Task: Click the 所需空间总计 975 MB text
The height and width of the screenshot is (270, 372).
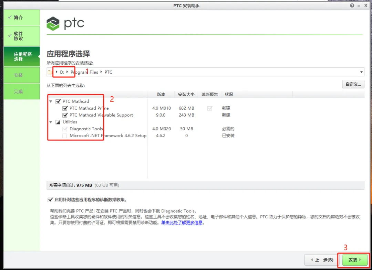Action: click(x=71, y=185)
